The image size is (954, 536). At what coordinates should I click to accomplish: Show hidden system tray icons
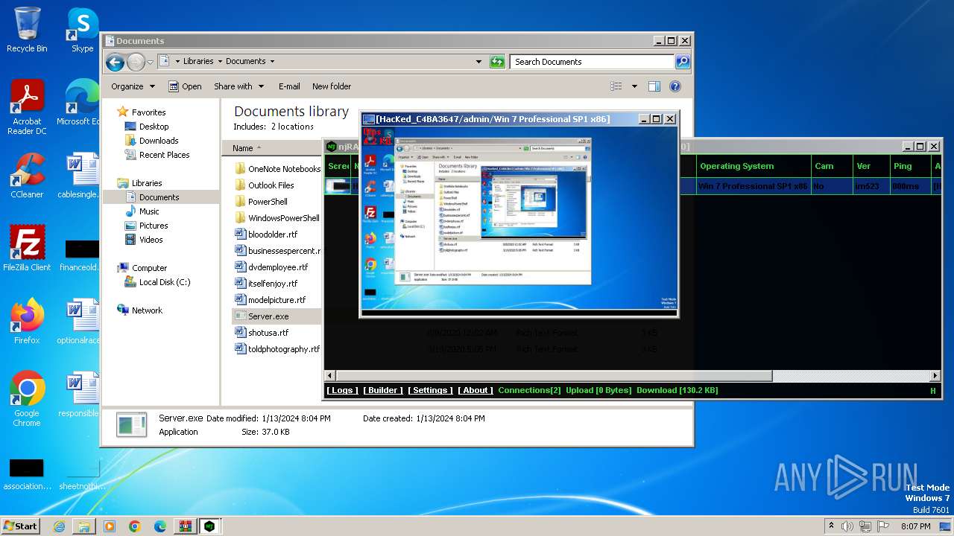pos(831,526)
